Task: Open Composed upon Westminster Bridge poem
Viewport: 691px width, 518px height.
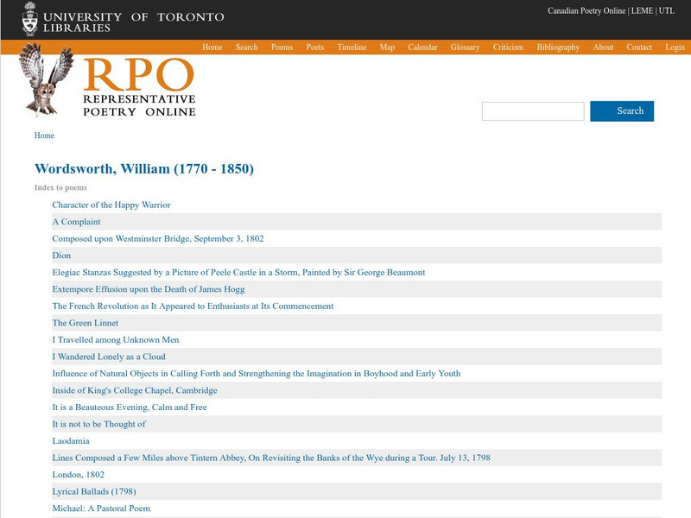Action: 158,239
